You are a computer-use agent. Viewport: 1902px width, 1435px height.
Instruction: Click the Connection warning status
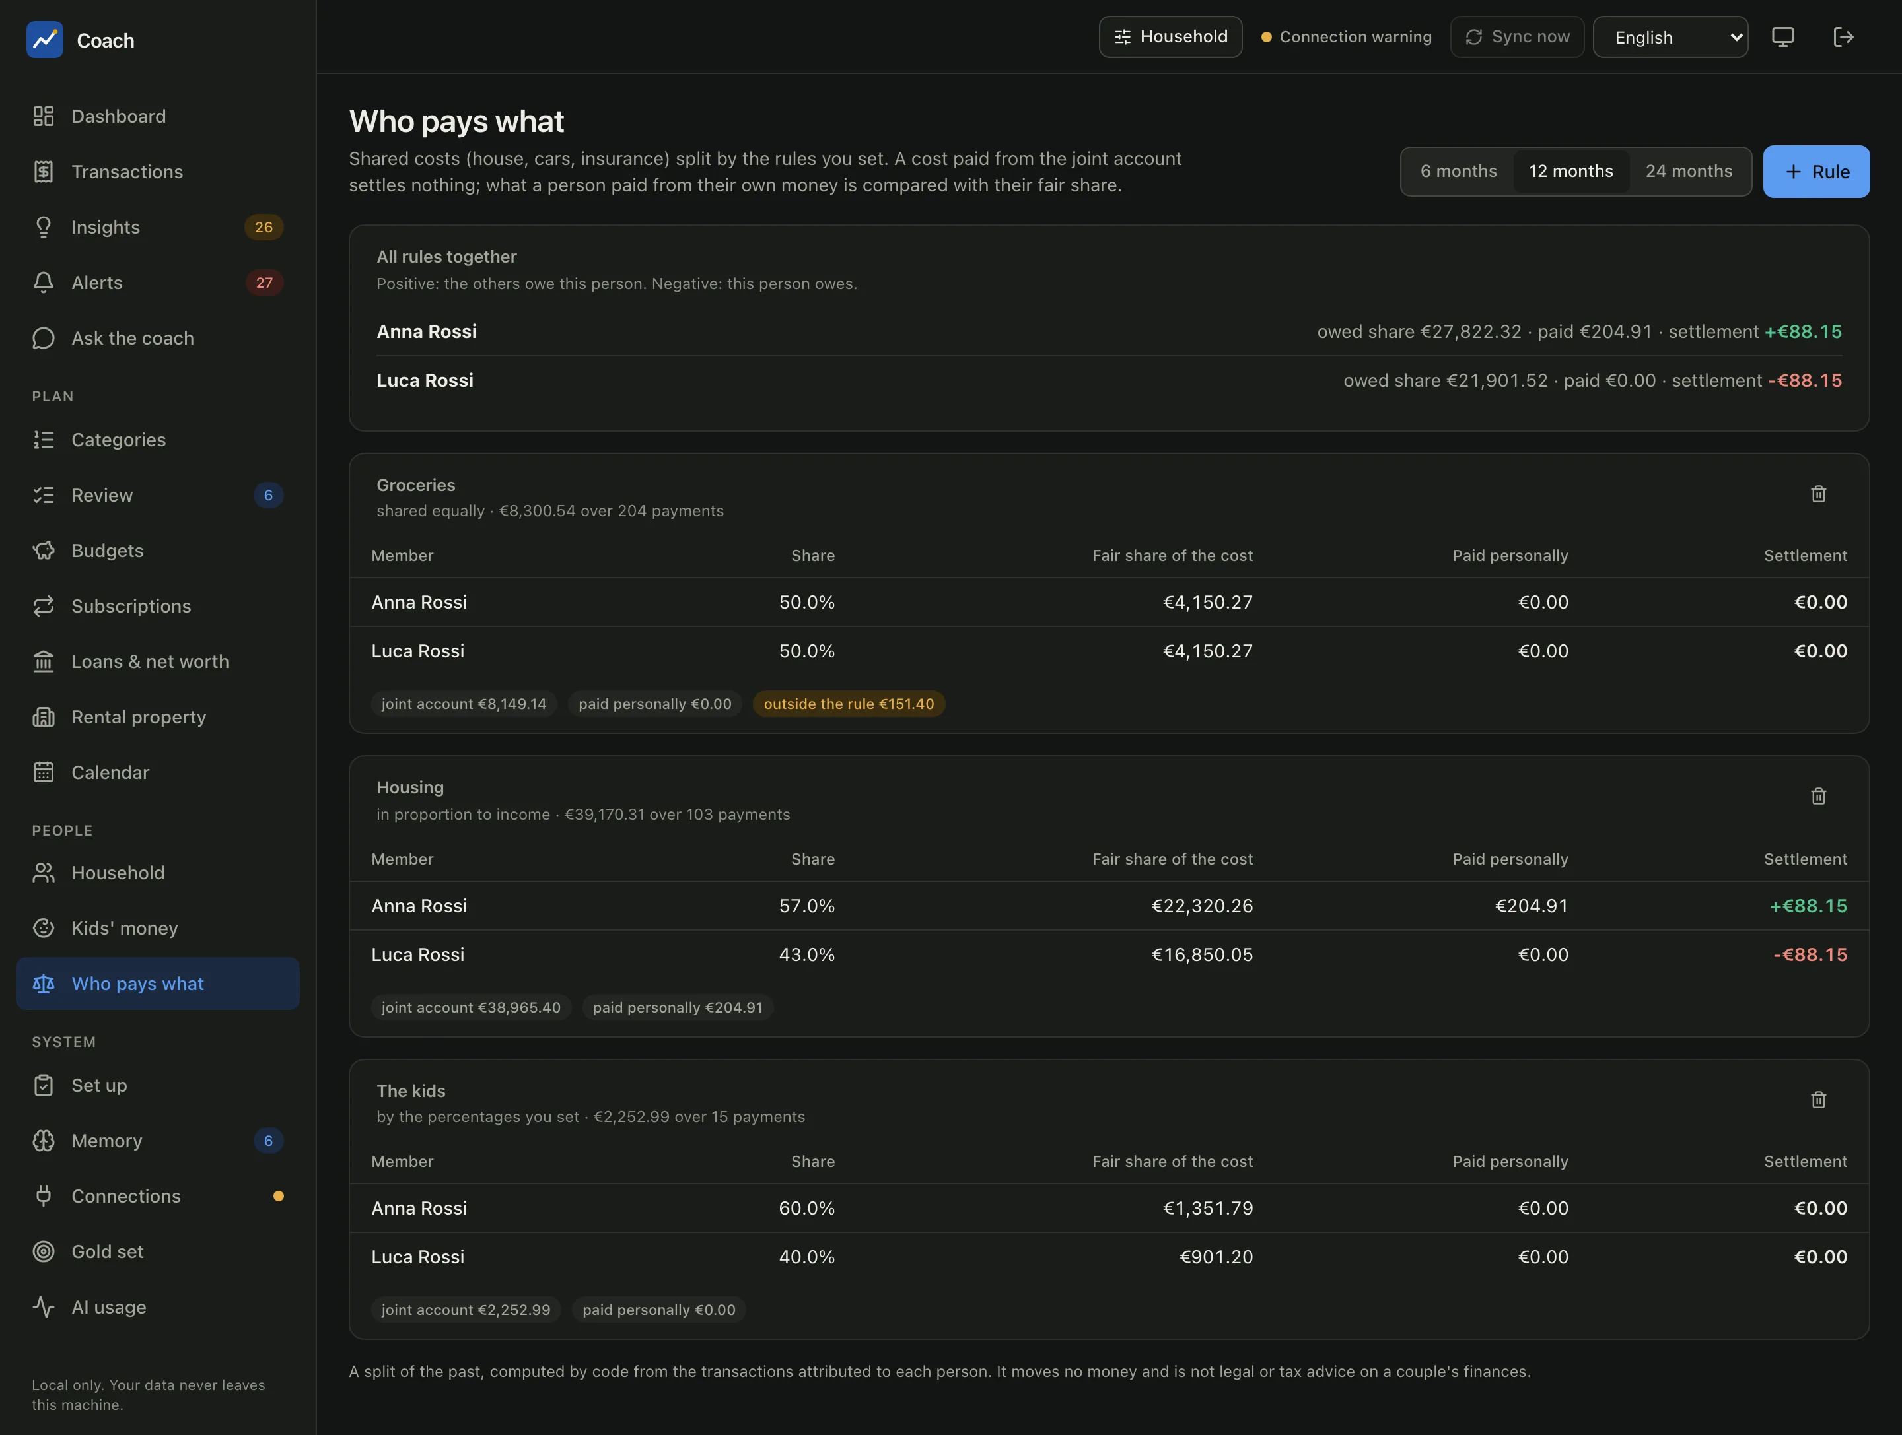[x=1347, y=37]
